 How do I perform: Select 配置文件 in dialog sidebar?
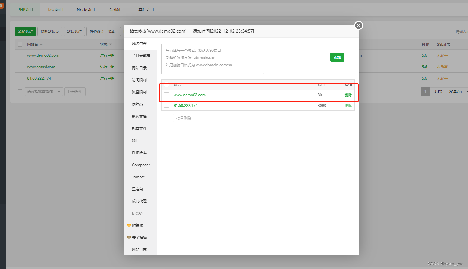(x=140, y=128)
